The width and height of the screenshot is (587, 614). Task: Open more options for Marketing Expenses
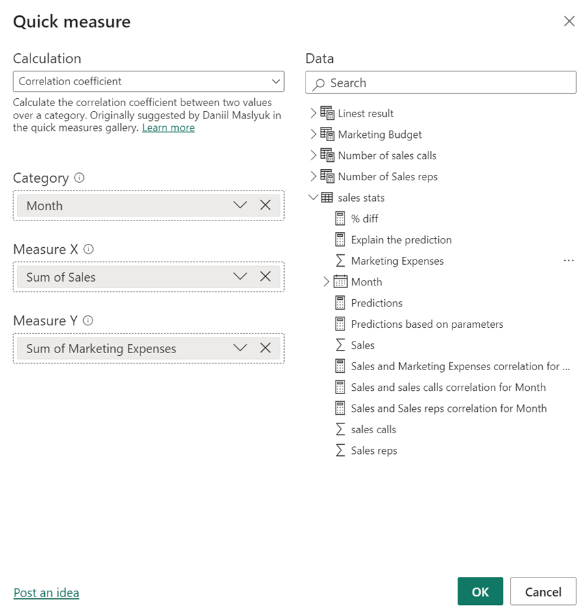569,261
